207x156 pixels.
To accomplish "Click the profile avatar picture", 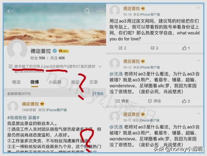I will [x=17, y=49].
